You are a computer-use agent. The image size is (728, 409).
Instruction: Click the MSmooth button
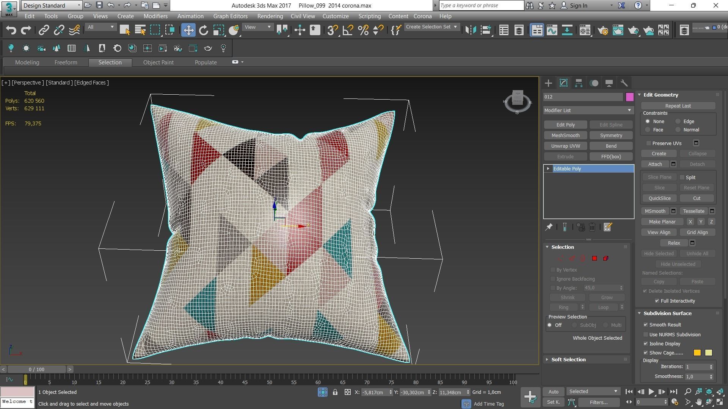[x=655, y=211]
